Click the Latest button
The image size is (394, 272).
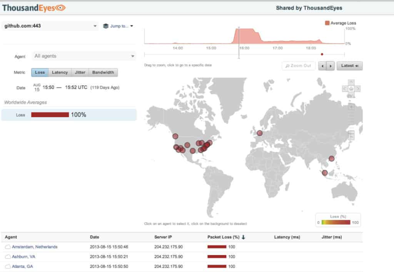(349, 66)
